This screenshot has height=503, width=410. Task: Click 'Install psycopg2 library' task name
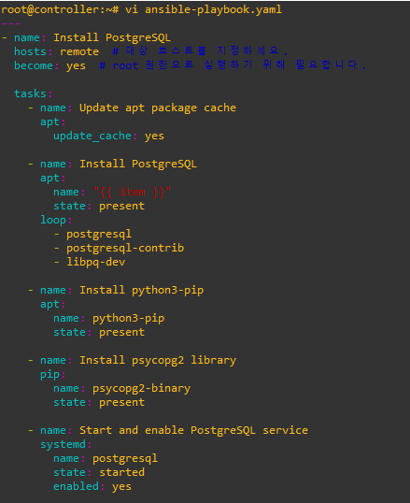click(x=158, y=361)
